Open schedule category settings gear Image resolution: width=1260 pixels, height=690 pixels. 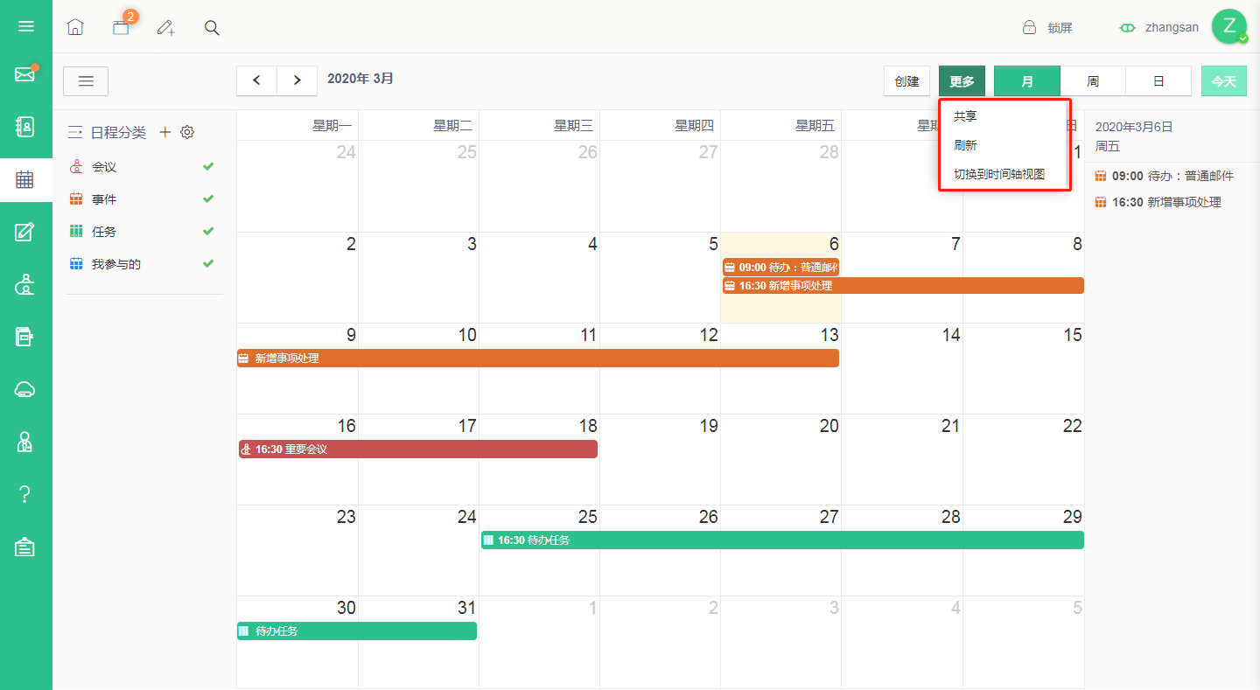pos(186,132)
